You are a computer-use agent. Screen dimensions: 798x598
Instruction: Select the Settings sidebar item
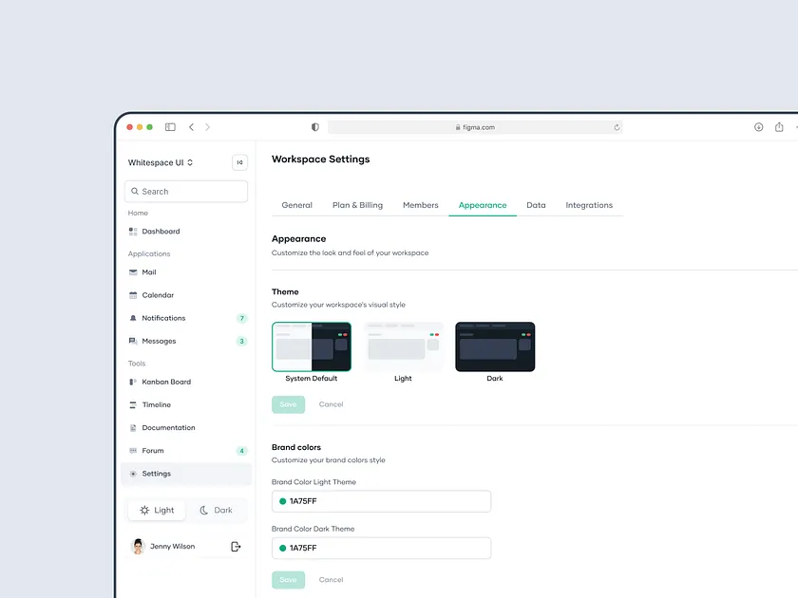pyautogui.click(x=186, y=474)
